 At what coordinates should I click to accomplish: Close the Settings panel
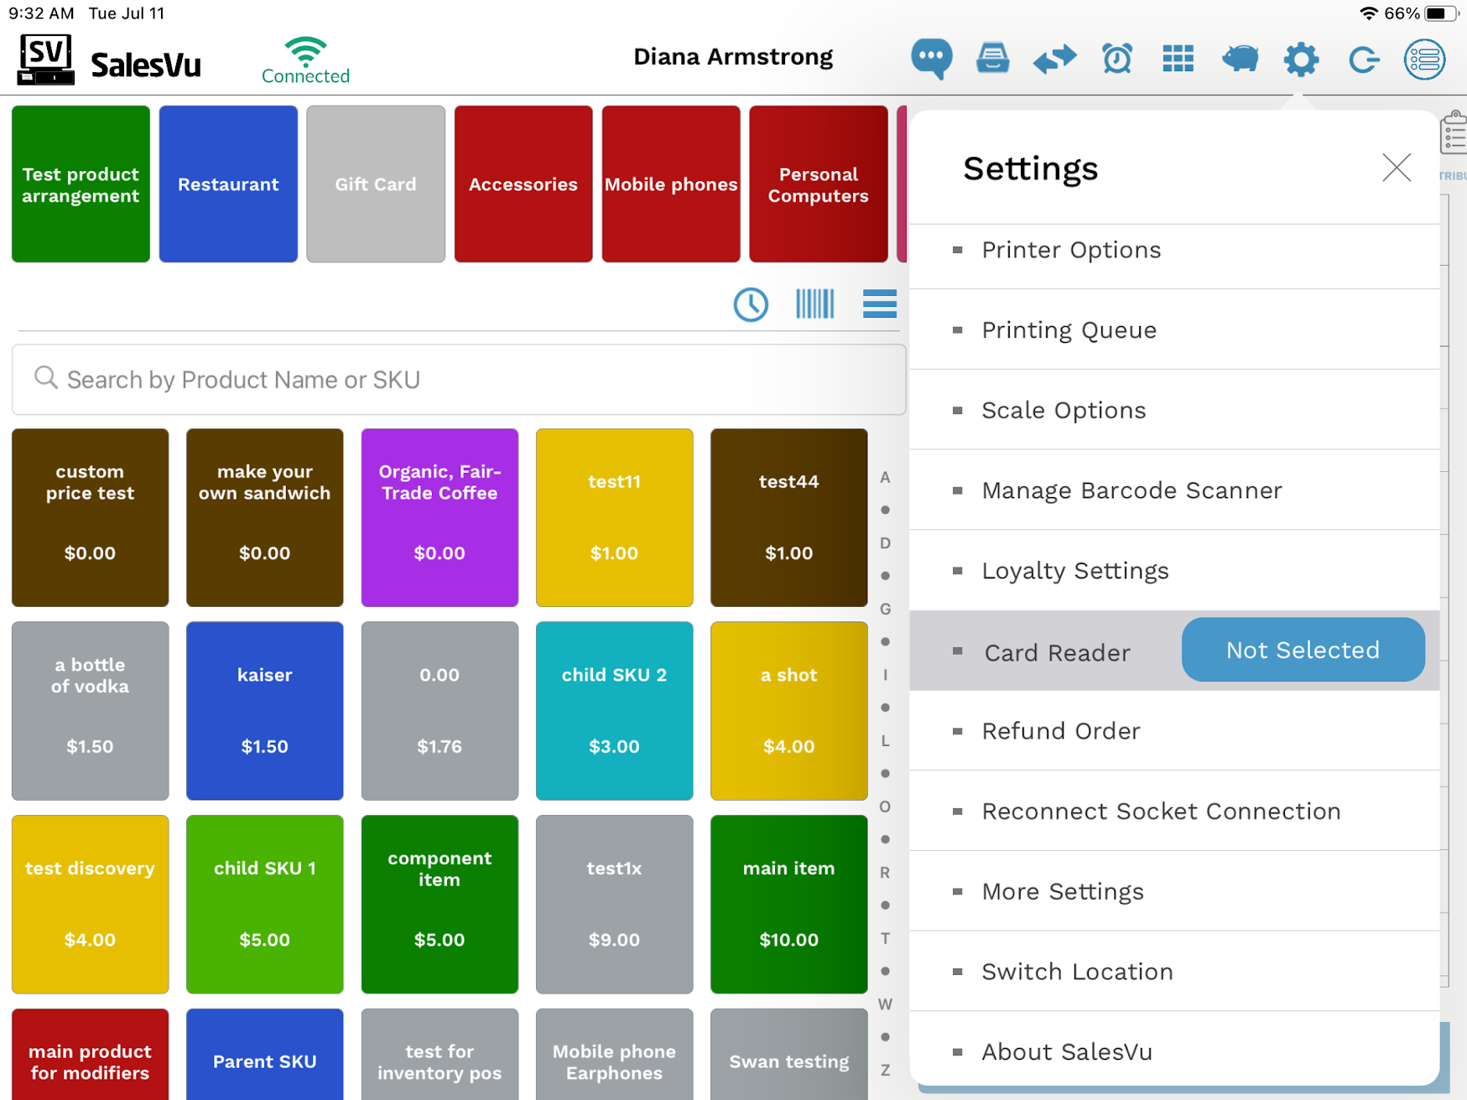tap(1397, 168)
